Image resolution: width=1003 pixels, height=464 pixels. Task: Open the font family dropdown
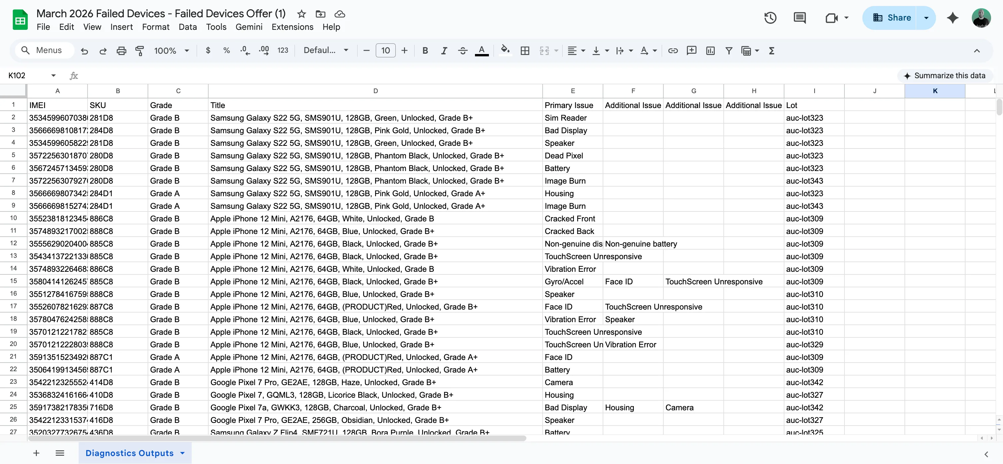pos(325,51)
